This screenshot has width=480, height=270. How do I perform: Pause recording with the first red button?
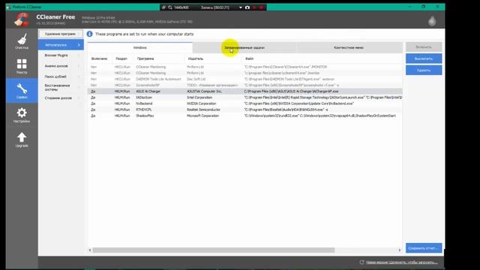254,7
